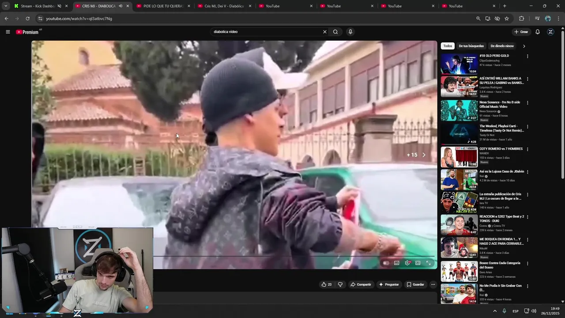The height and width of the screenshot is (318, 565).
Task: Open options for REACCION a 5202 video
Action: 527,217
